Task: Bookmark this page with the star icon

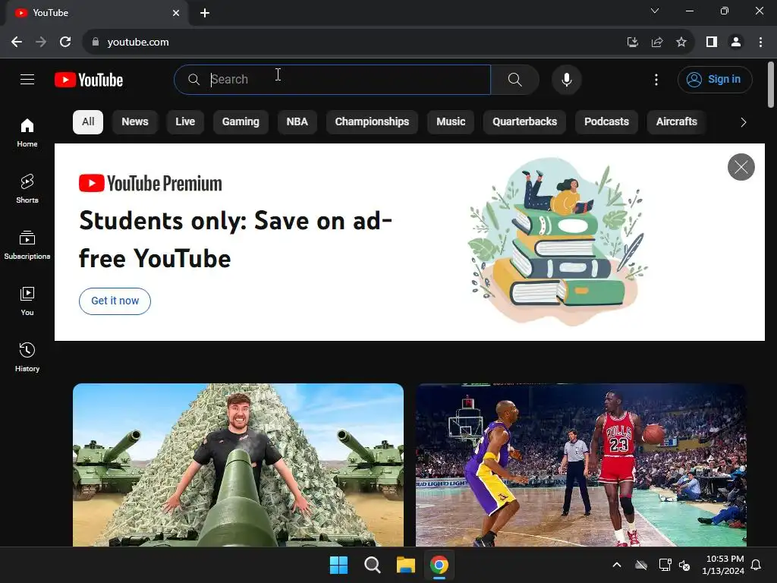Action: pyautogui.click(x=681, y=42)
